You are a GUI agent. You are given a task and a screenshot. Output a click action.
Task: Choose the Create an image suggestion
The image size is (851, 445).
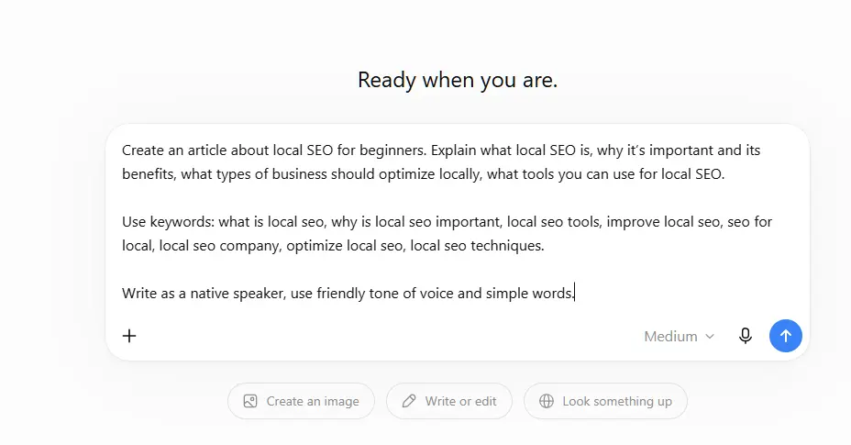pos(301,401)
